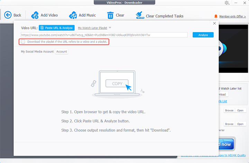Open My Watch Later Playlist link
Viewport: 249px width, 163px height.
point(93,28)
